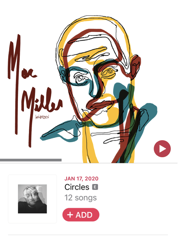Play Mac Miller with the red play button
Image resolution: width=179 pixels, height=245 pixels.
coord(162,149)
